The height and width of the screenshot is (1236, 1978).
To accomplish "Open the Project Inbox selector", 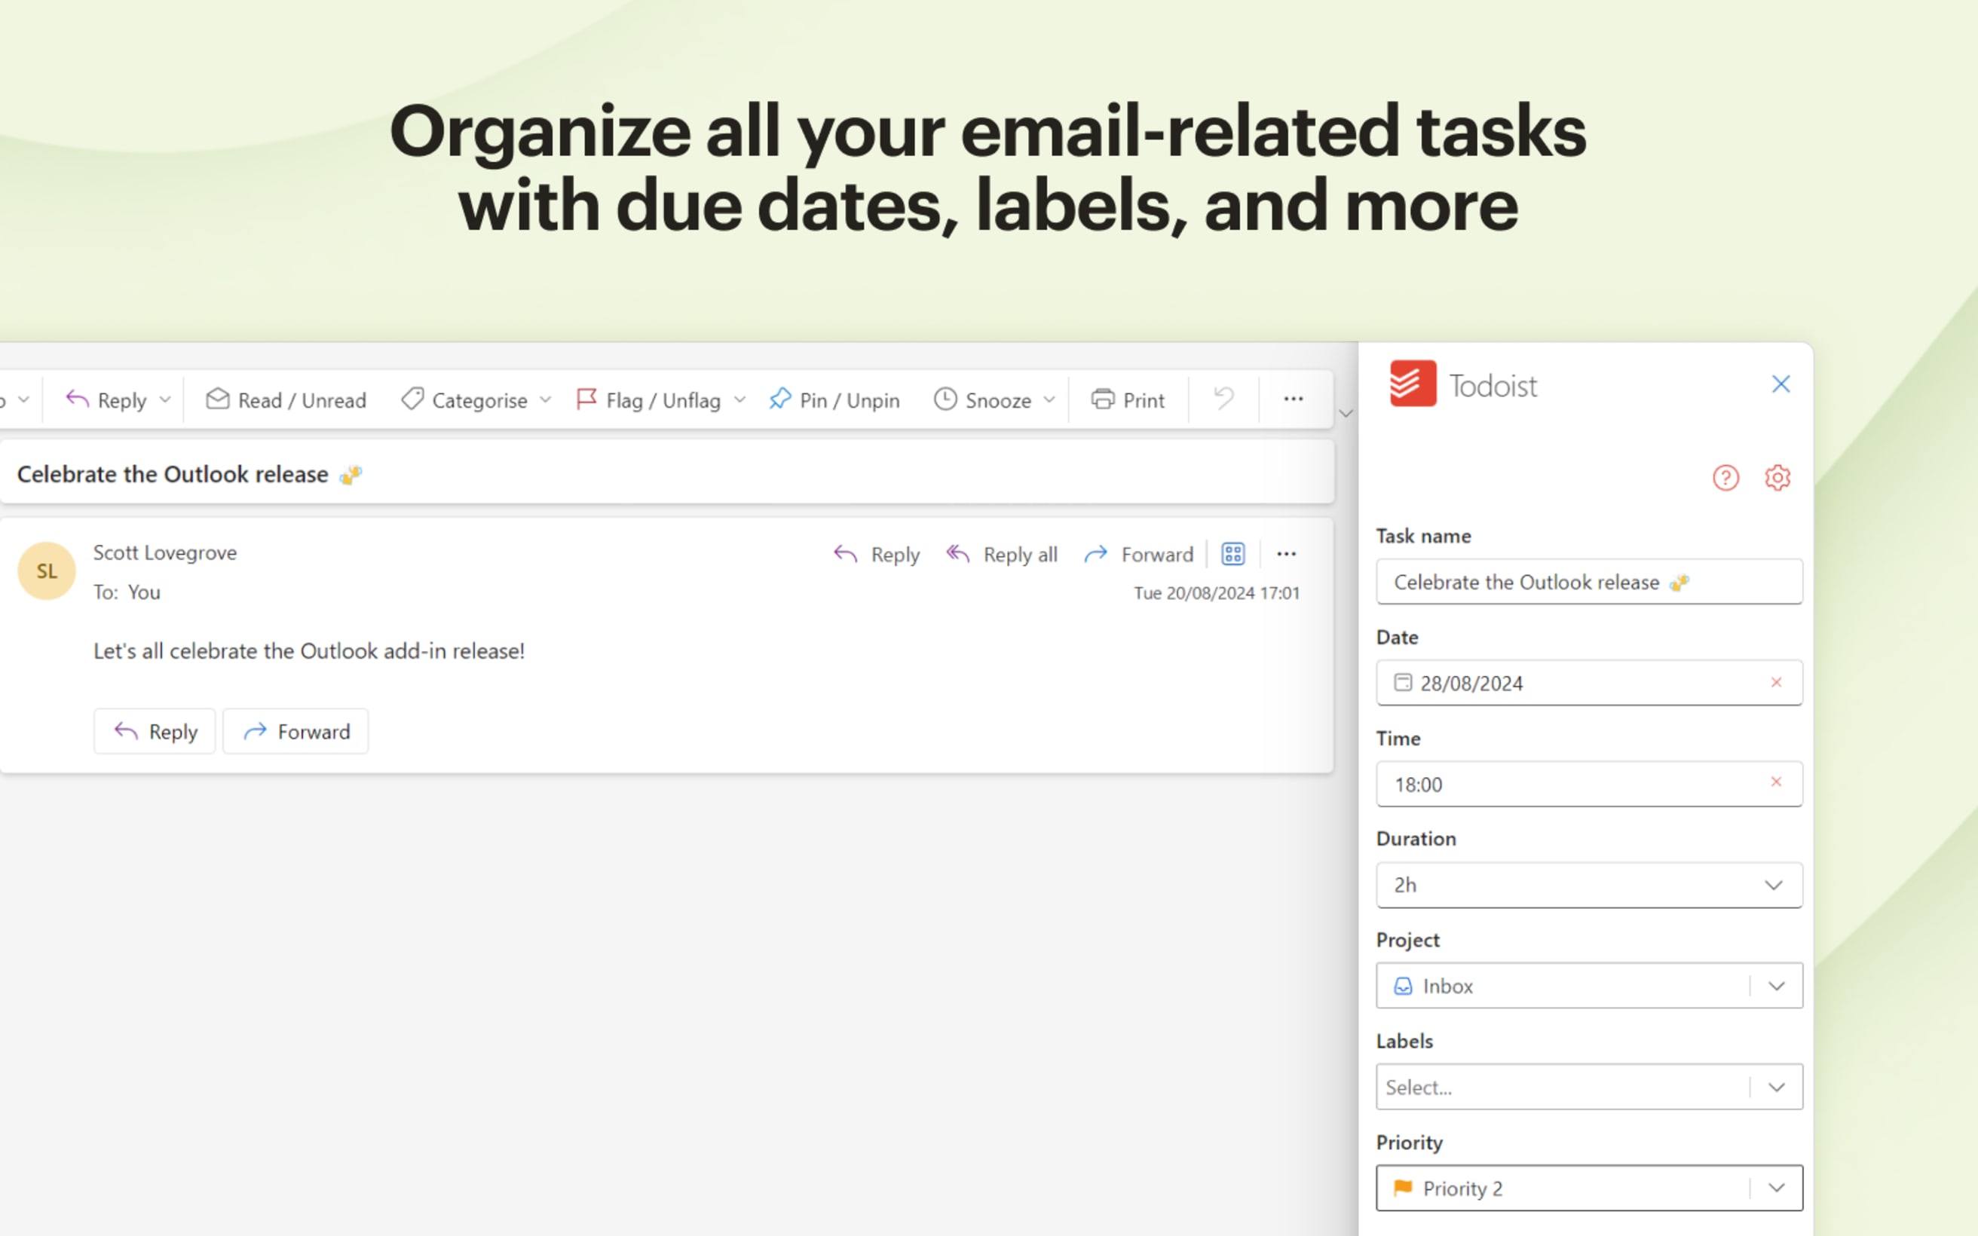I will point(1775,986).
